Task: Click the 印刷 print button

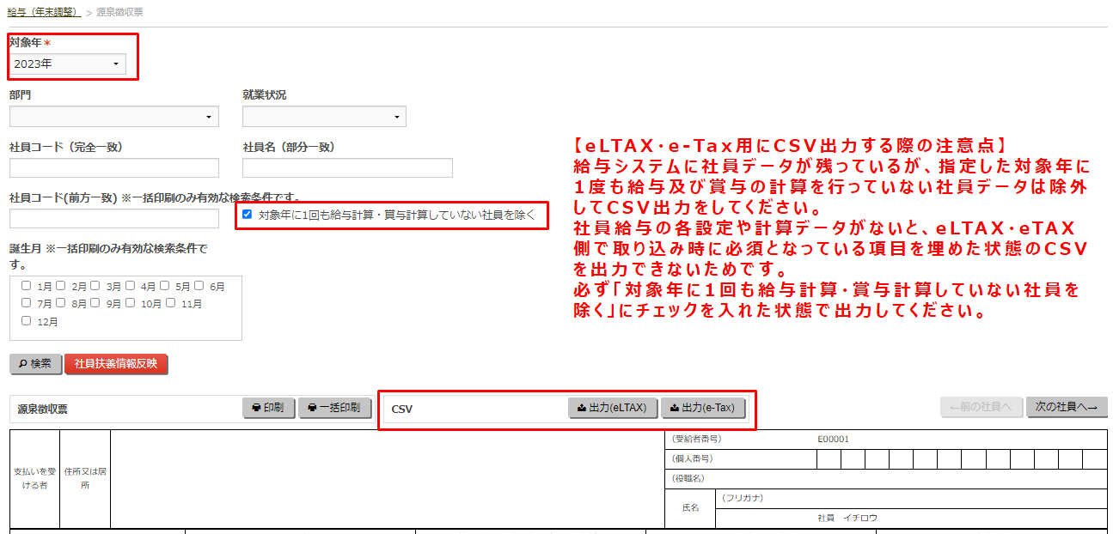Action: click(269, 408)
